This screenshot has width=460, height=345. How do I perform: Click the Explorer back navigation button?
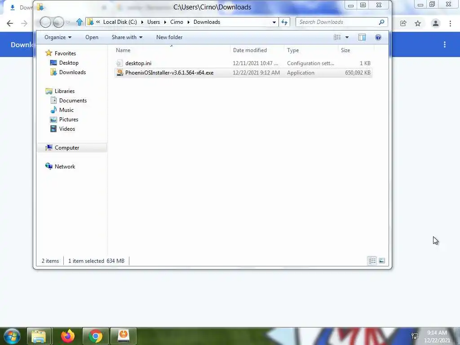click(45, 22)
